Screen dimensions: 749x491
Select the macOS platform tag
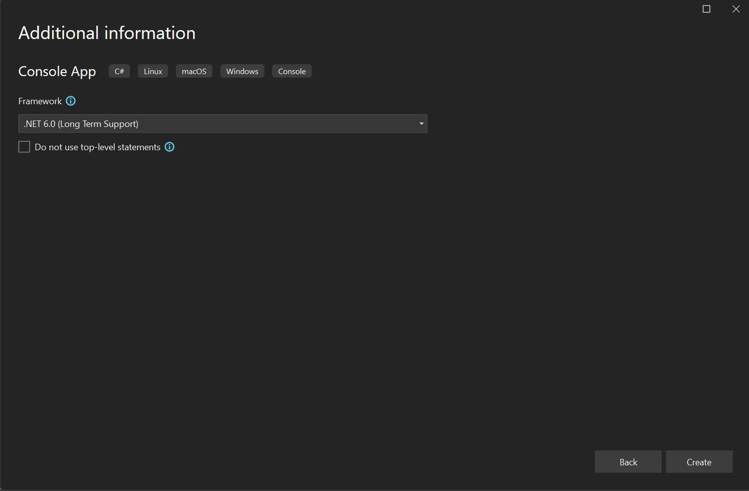pyautogui.click(x=194, y=71)
